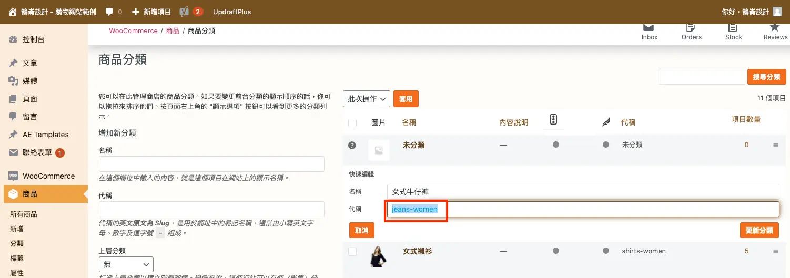Click the 留言 comment icon

pyautogui.click(x=13, y=117)
